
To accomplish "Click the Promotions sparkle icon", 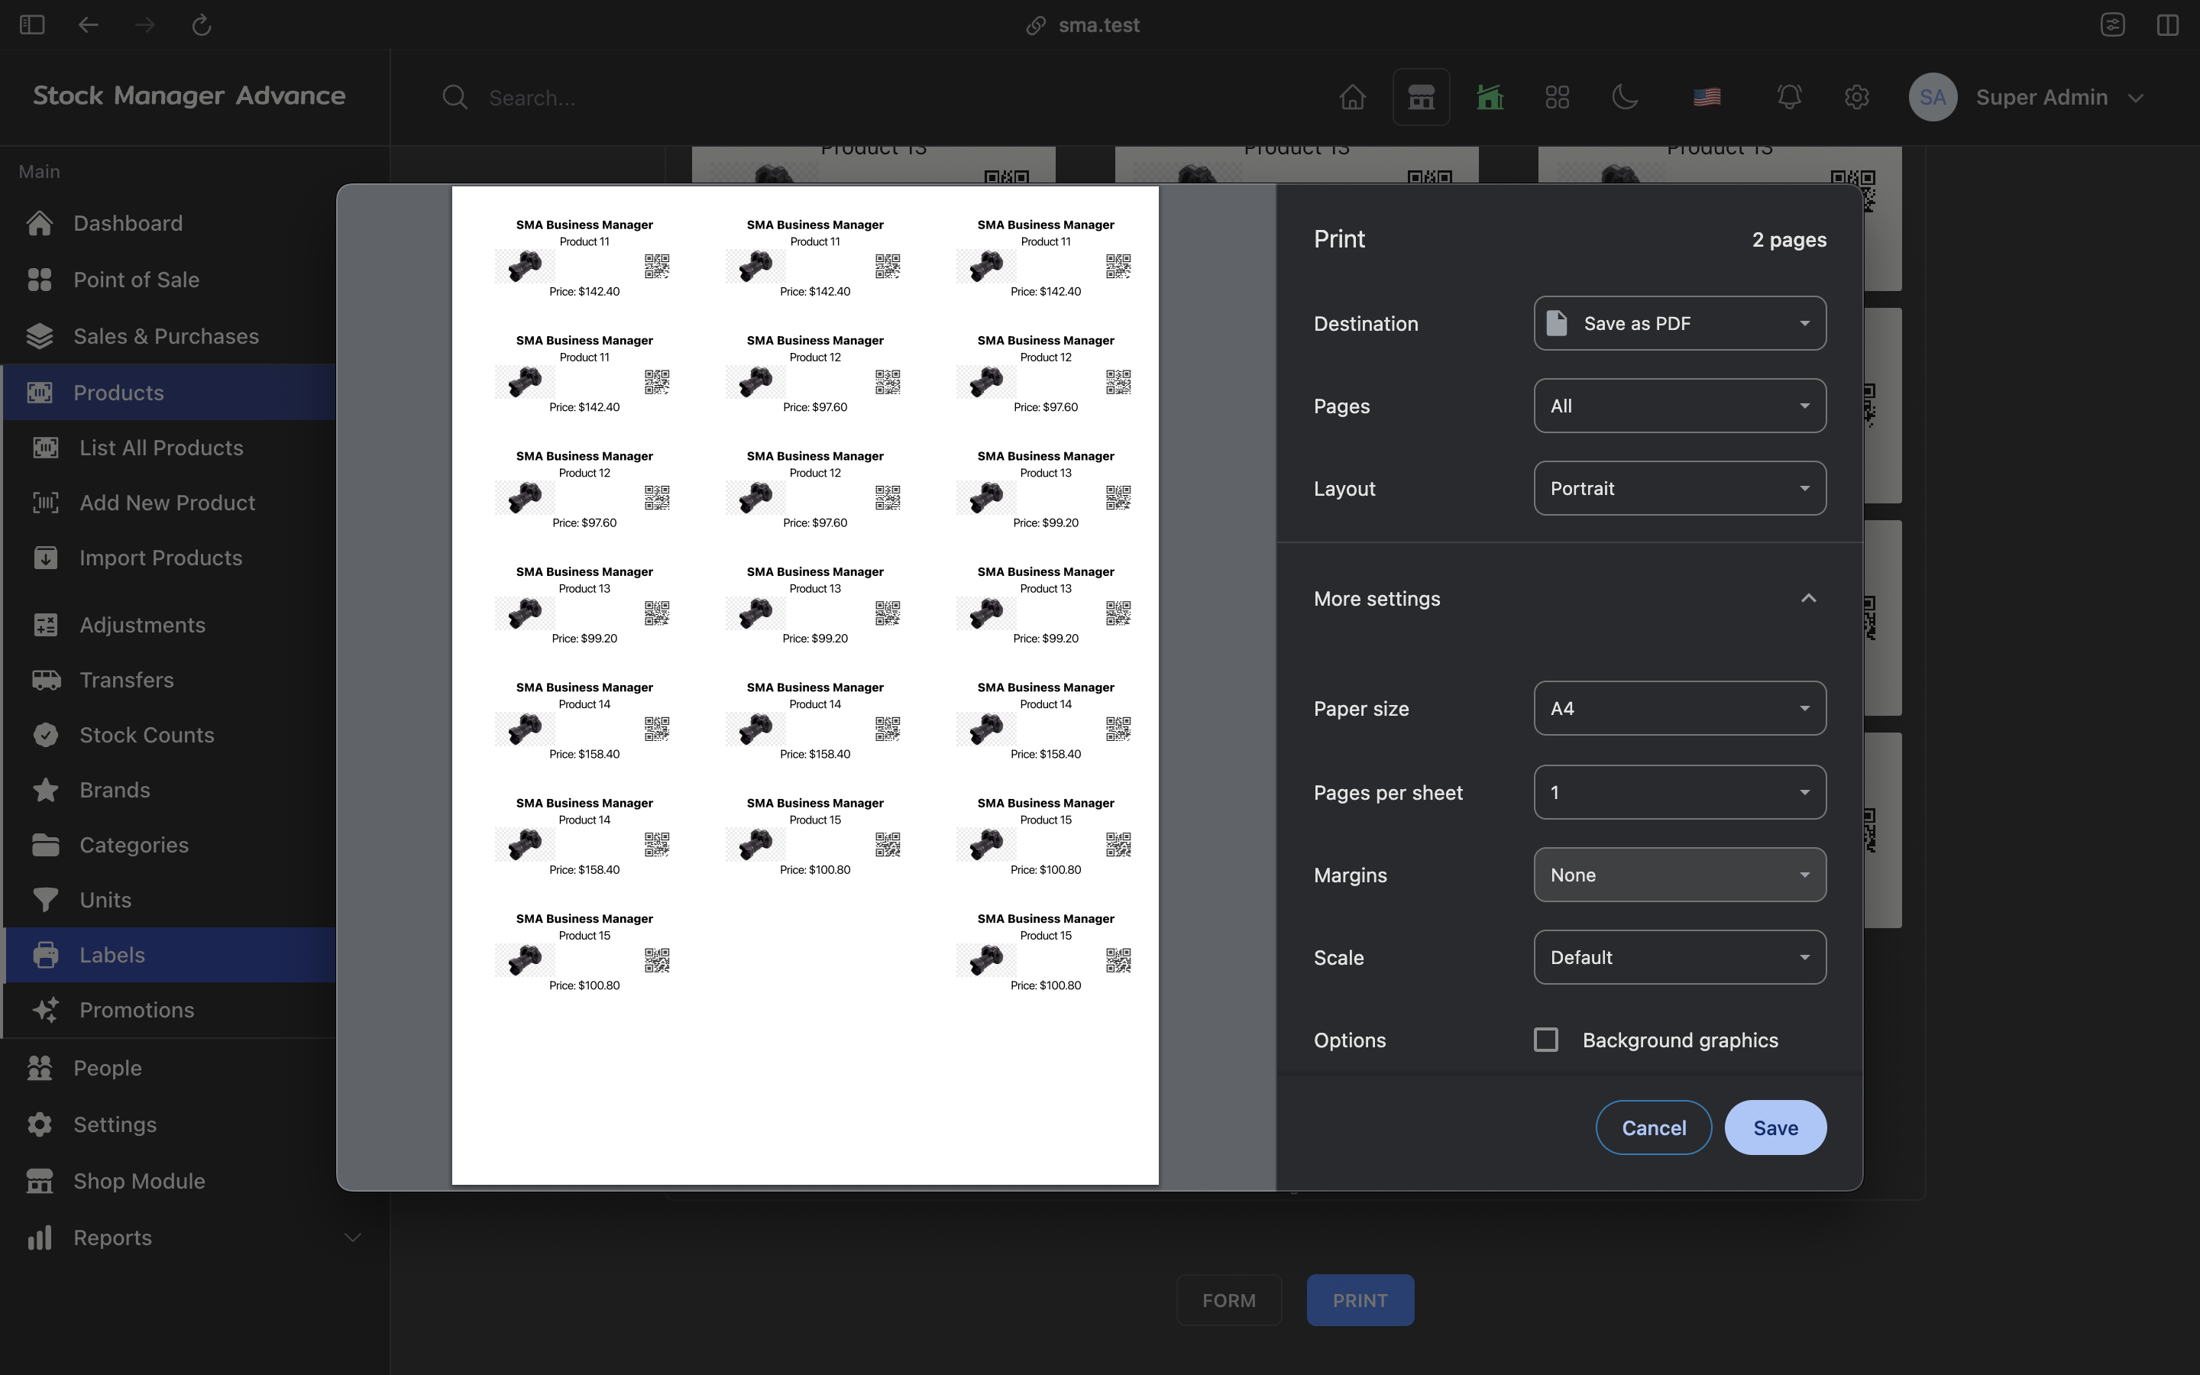I will (x=46, y=1009).
